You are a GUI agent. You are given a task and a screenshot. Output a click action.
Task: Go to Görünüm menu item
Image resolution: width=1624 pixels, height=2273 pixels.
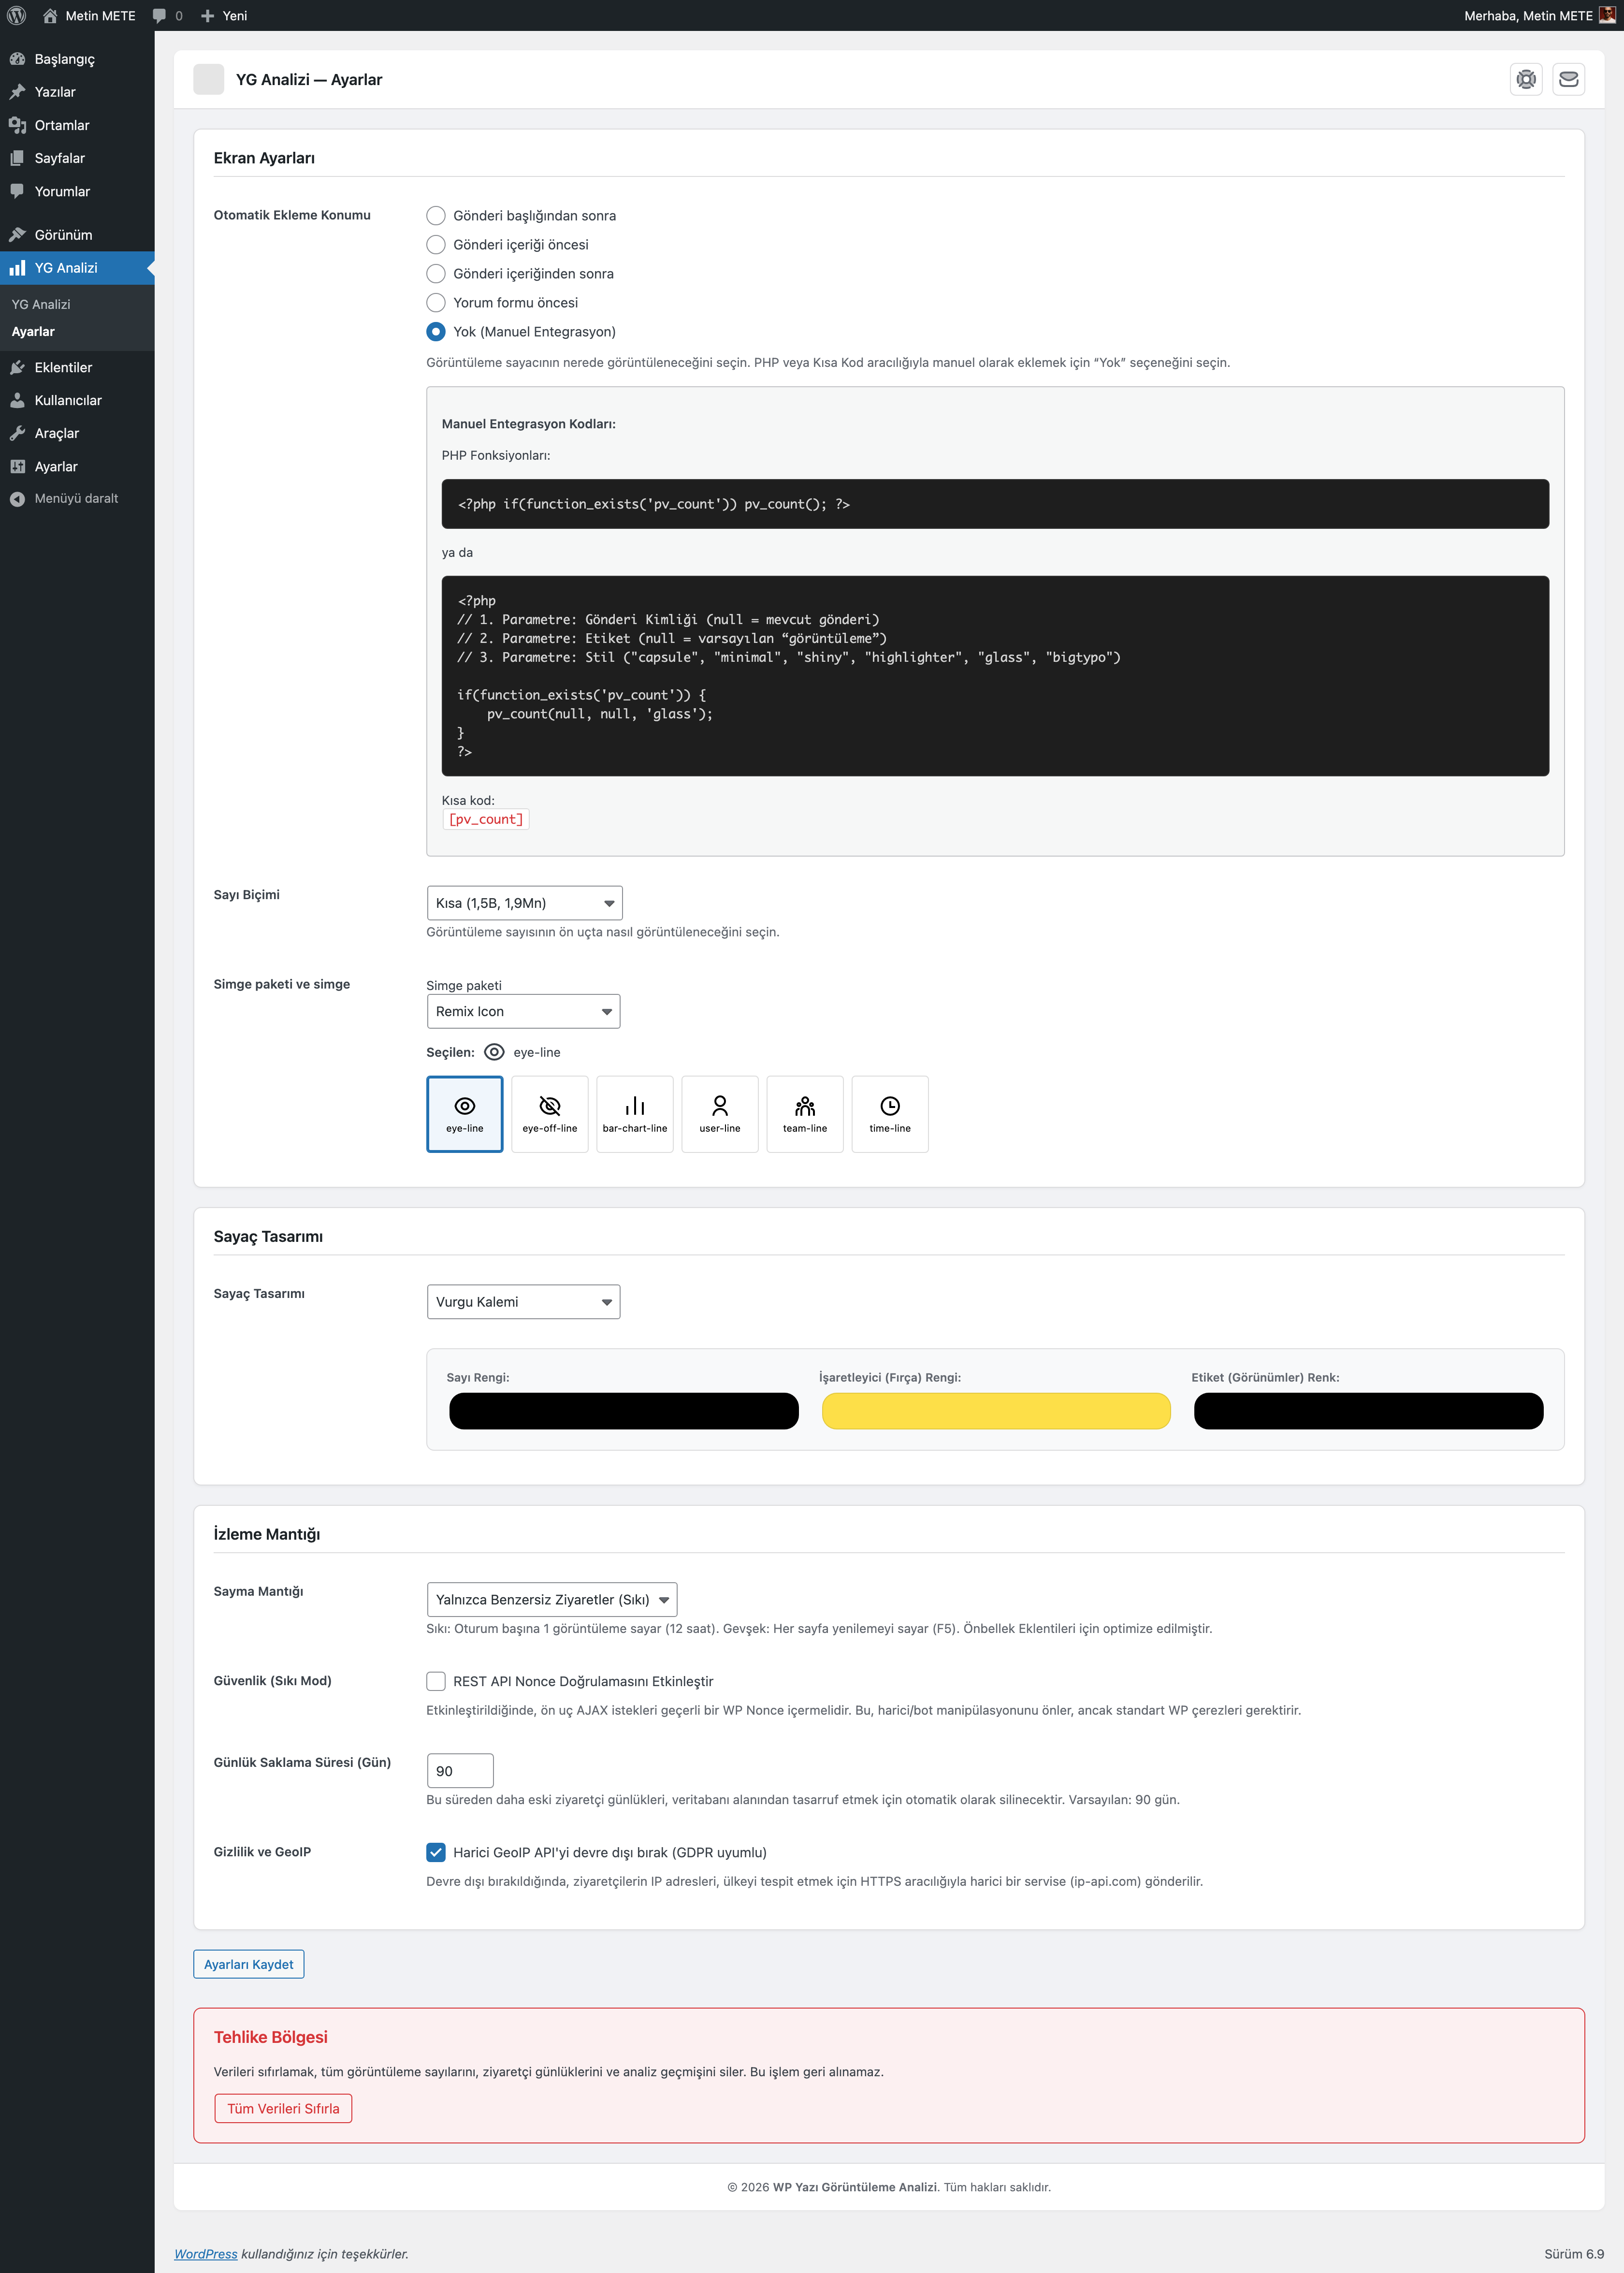coord(63,235)
